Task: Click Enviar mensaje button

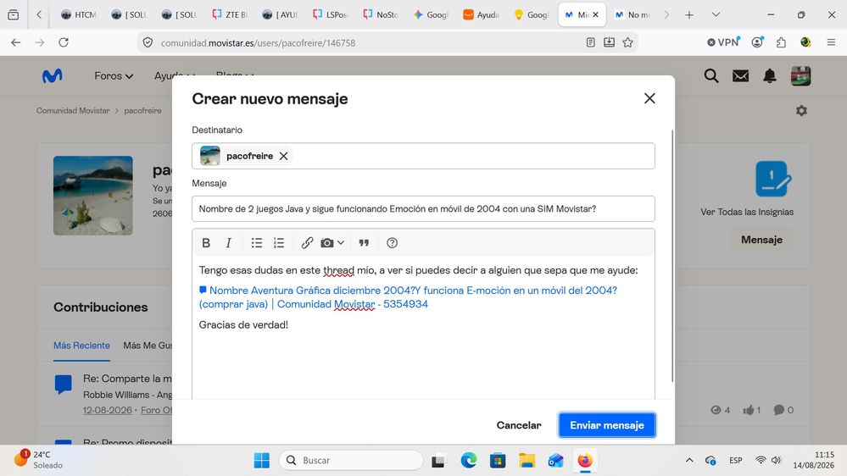Action: point(606,425)
